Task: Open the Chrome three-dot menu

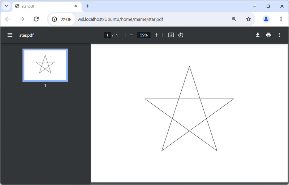Action: [281, 19]
